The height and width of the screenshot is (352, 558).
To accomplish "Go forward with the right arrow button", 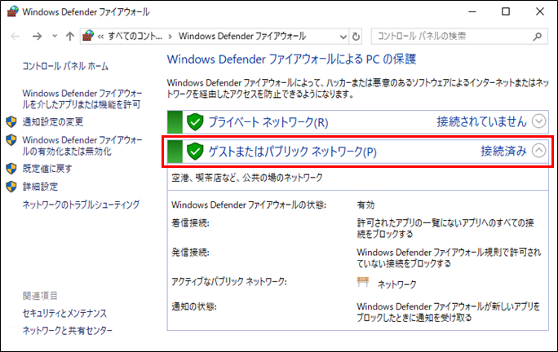I will click(37, 37).
